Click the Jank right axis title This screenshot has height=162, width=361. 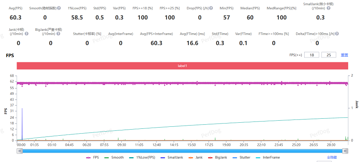coord(357,105)
